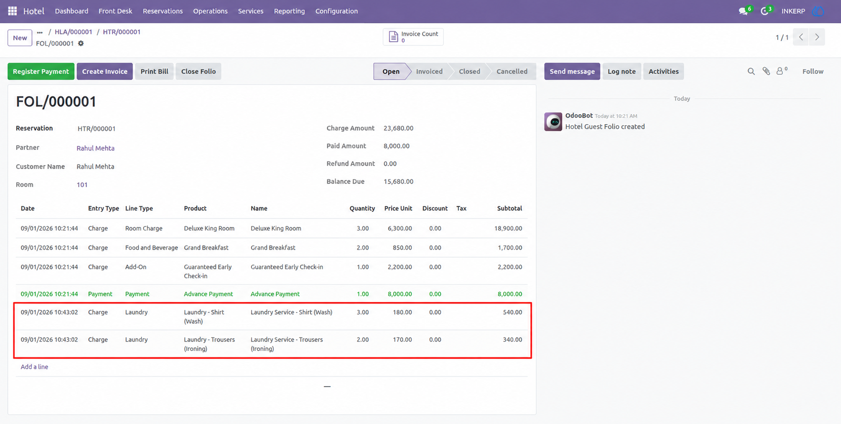841x424 pixels.
Task: Open the gear actions menu beside FOL/000001
Action: (81, 43)
